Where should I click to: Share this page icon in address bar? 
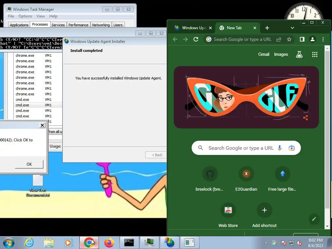[x=279, y=39]
